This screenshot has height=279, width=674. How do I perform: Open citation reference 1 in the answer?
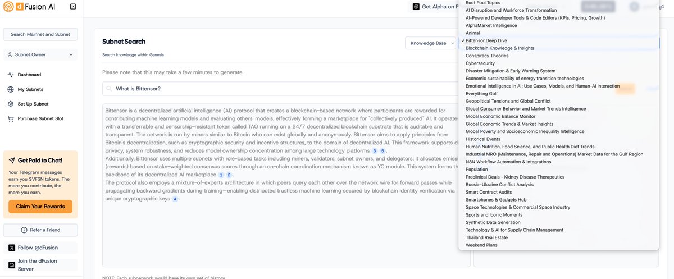221,175
